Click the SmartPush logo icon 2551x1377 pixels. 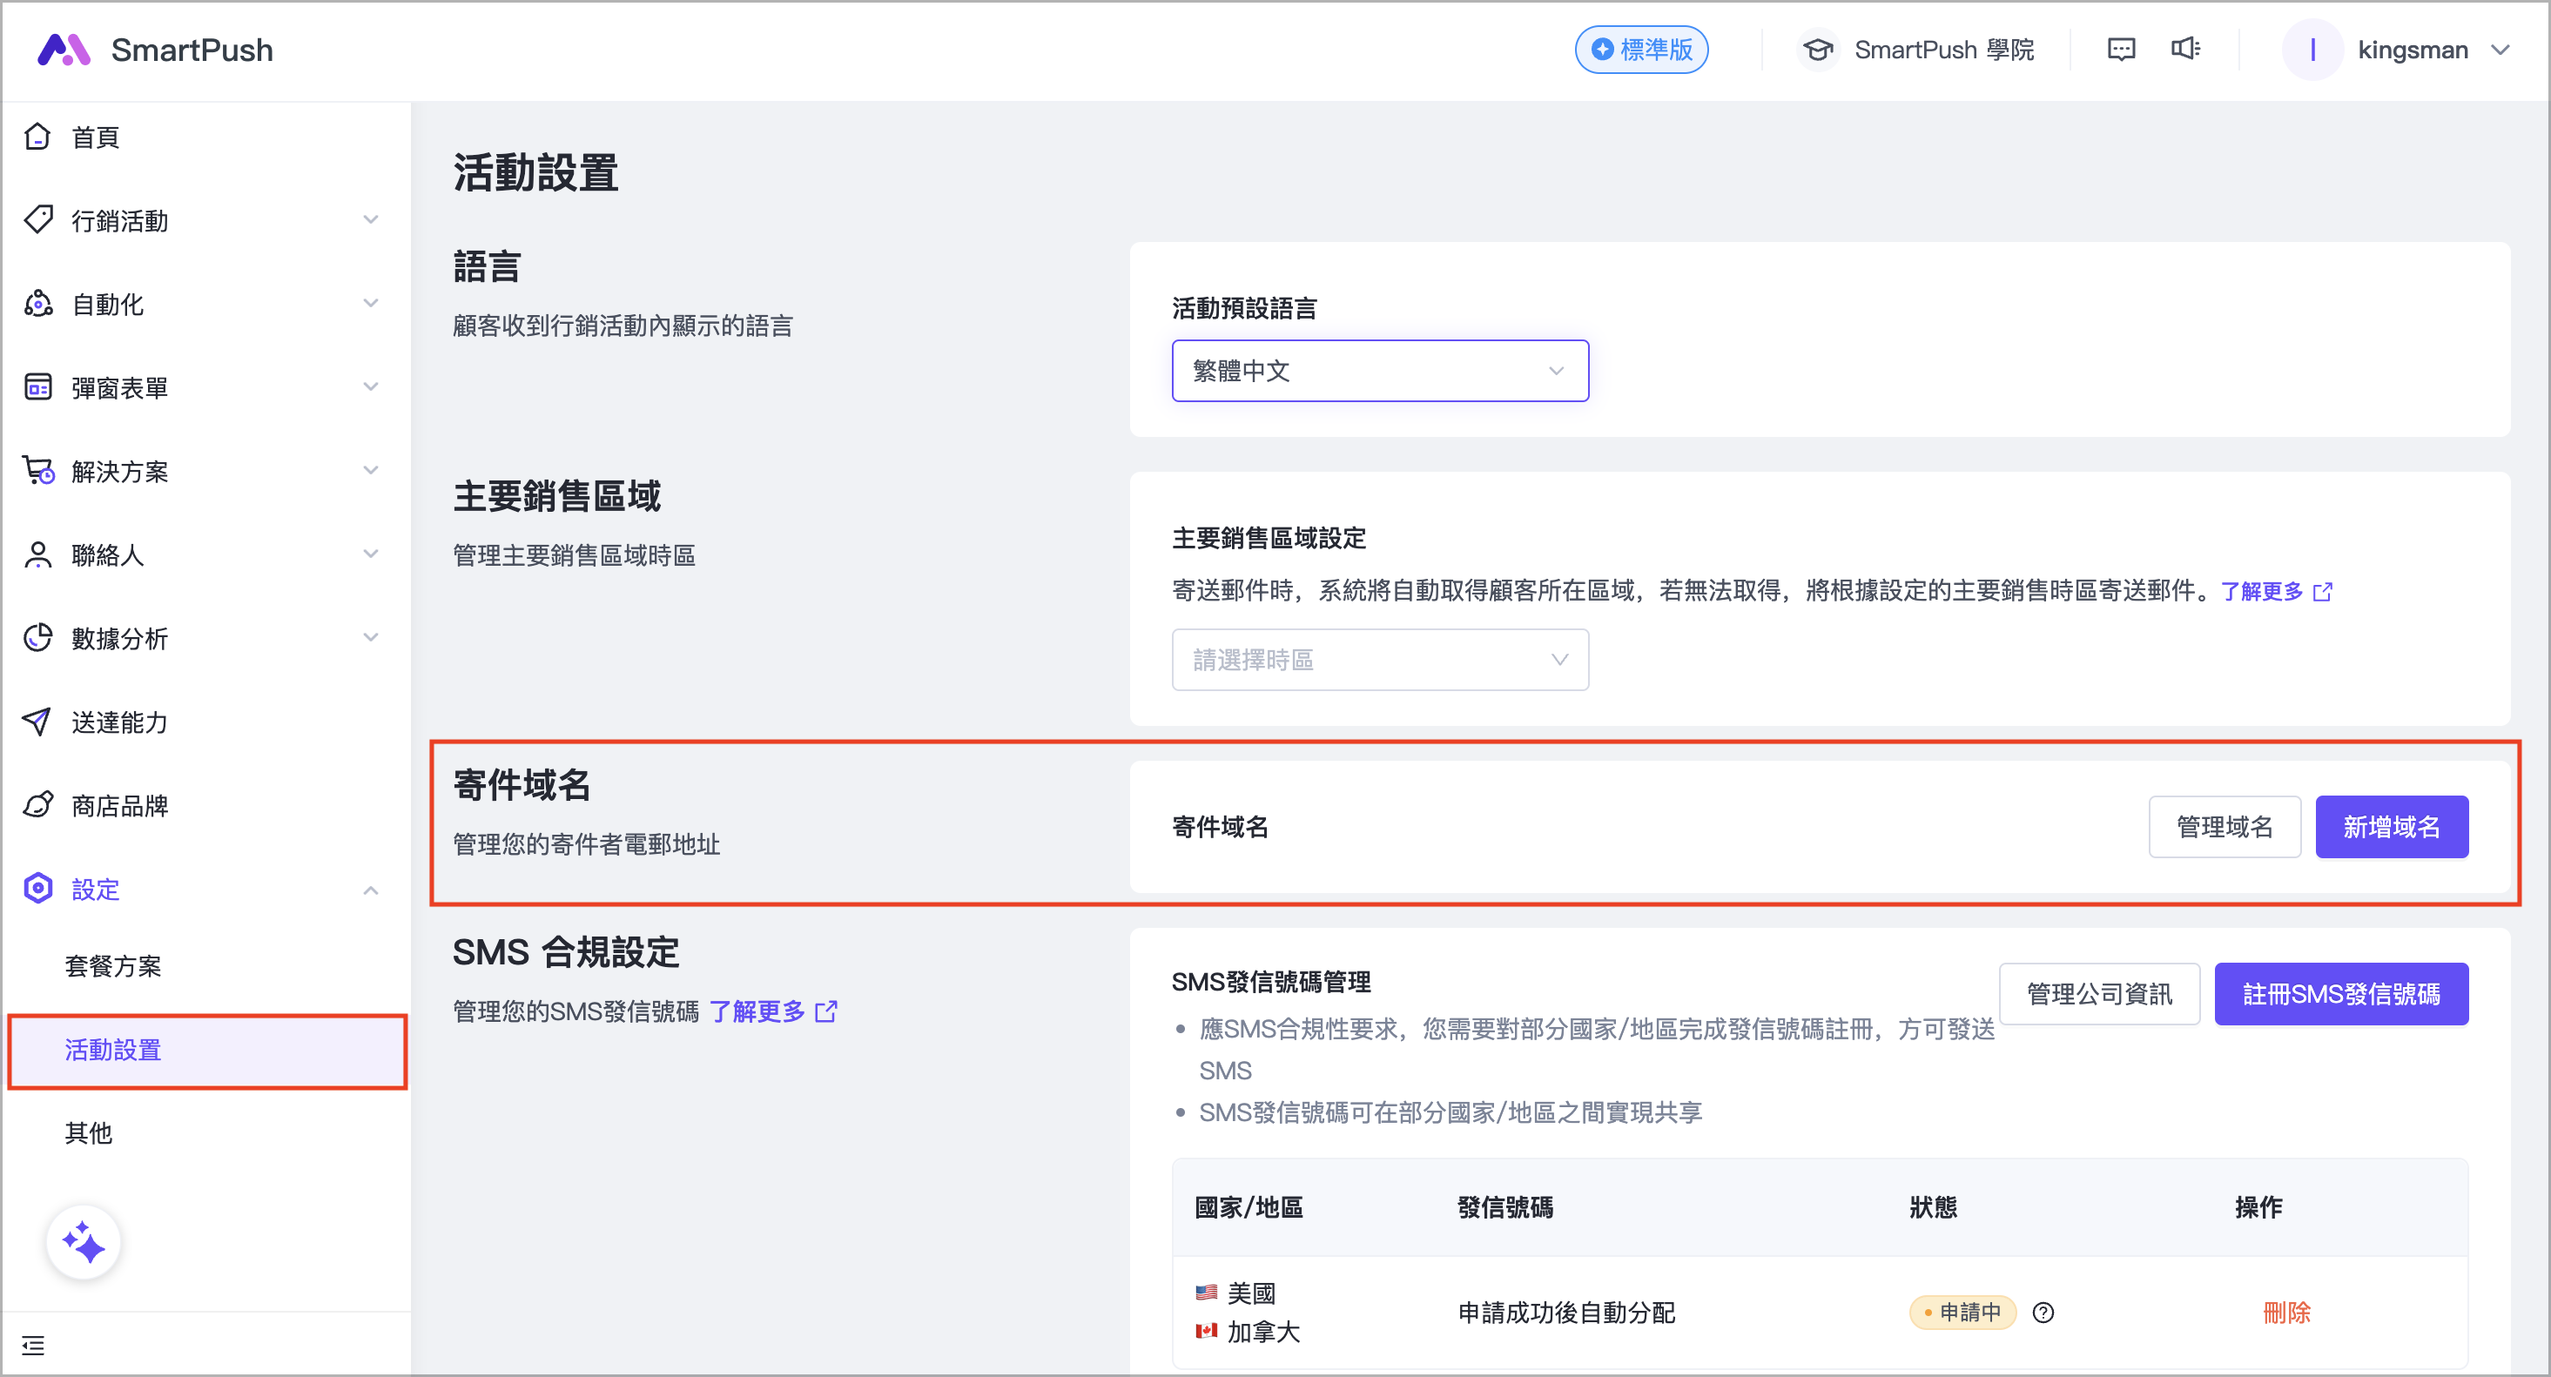coord(64,50)
